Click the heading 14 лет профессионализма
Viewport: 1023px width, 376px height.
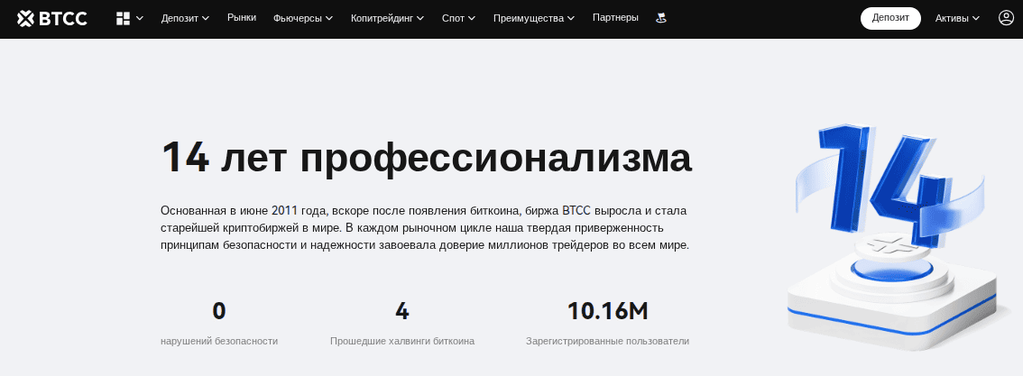coord(426,158)
